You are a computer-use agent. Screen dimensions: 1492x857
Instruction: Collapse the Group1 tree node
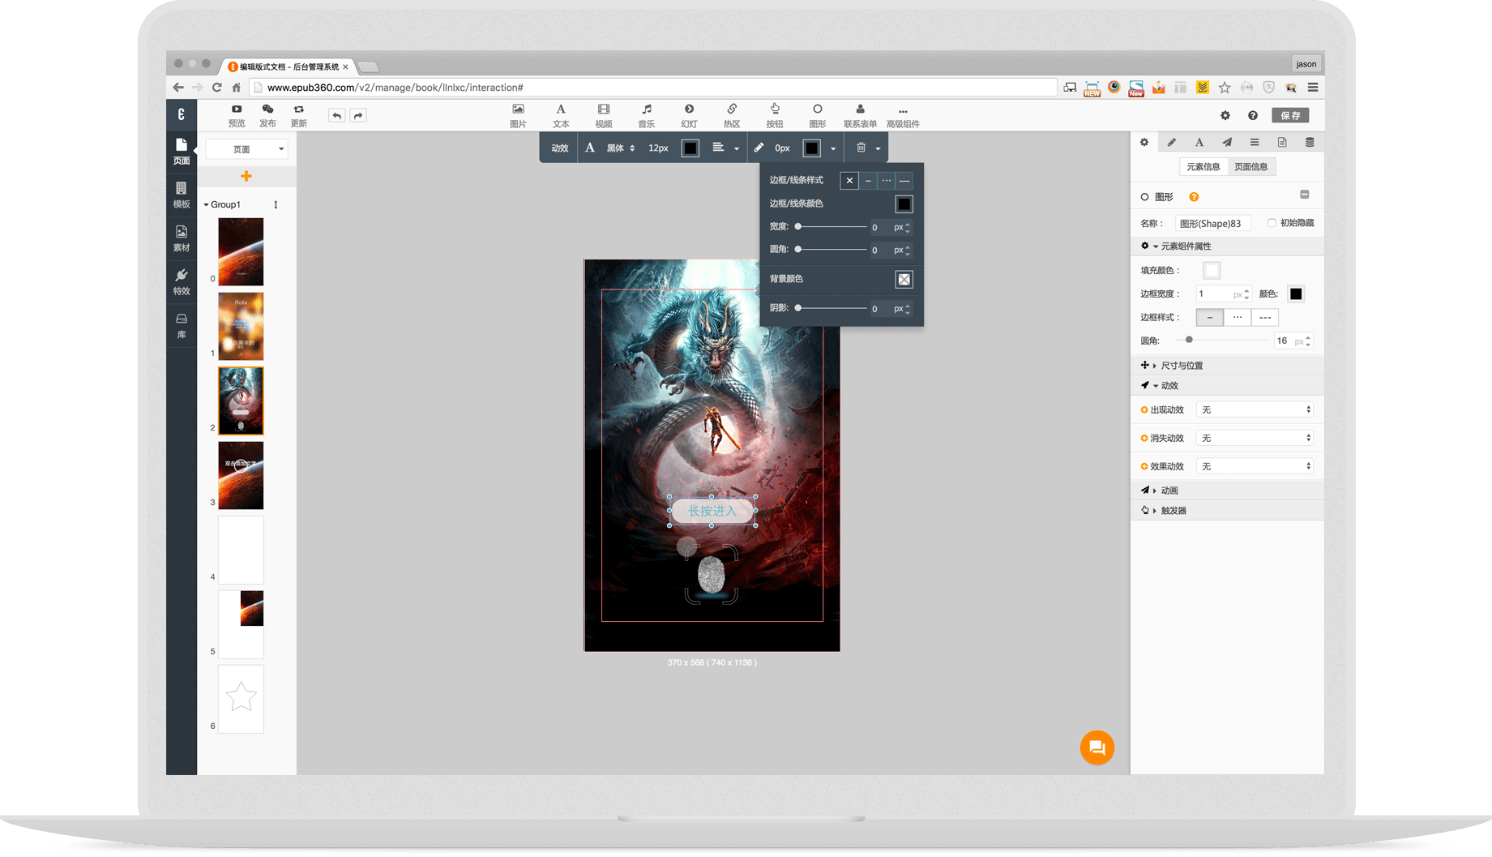coord(207,205)
